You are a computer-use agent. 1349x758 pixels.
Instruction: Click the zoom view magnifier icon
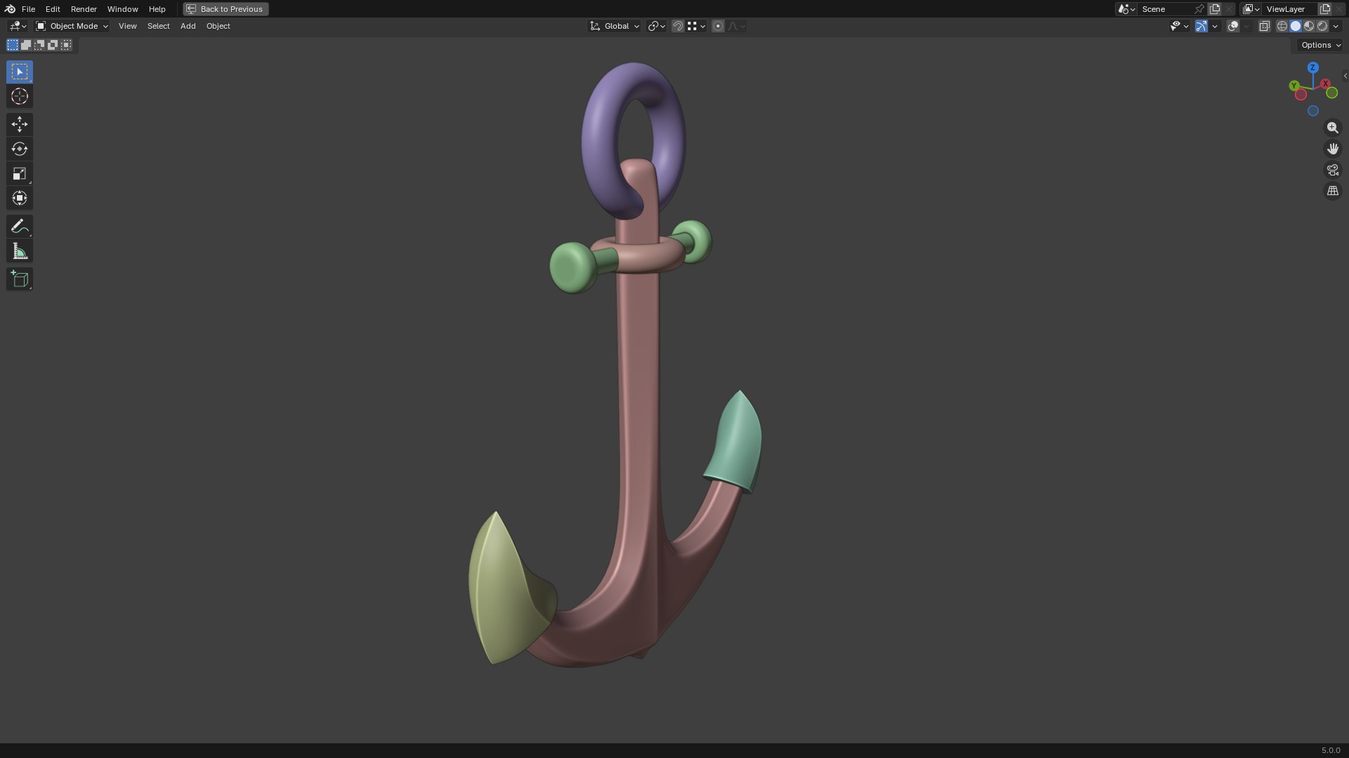coord(1332,128)
